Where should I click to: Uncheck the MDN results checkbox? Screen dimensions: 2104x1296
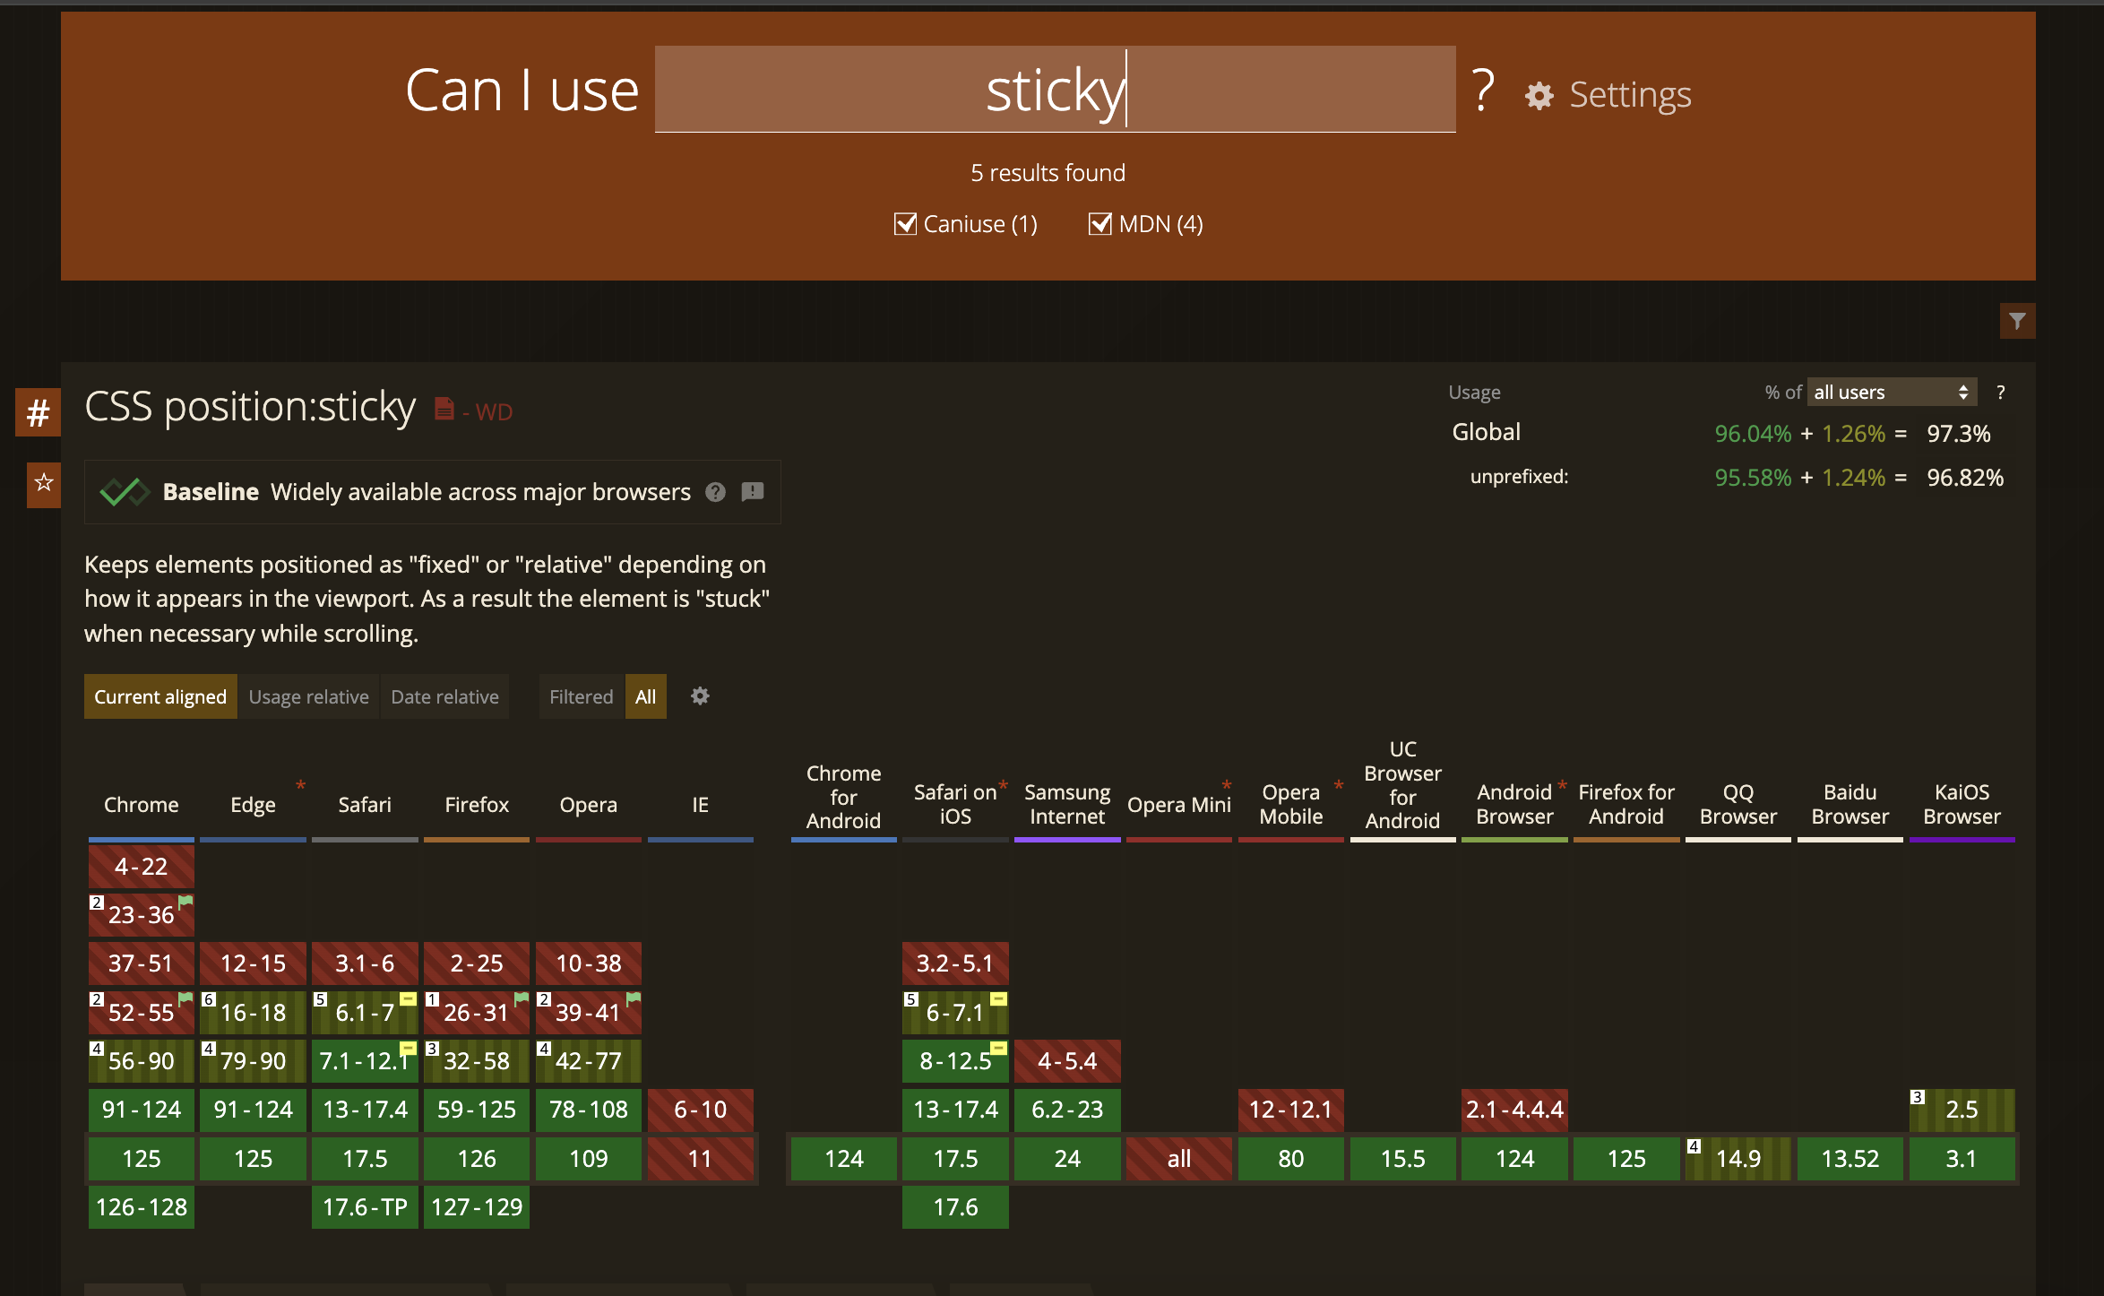pos(1099,224)
